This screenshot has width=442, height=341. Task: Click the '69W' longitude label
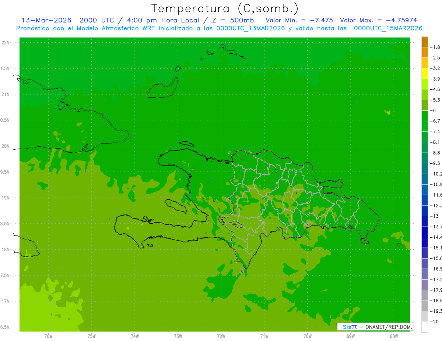(351, 336)
